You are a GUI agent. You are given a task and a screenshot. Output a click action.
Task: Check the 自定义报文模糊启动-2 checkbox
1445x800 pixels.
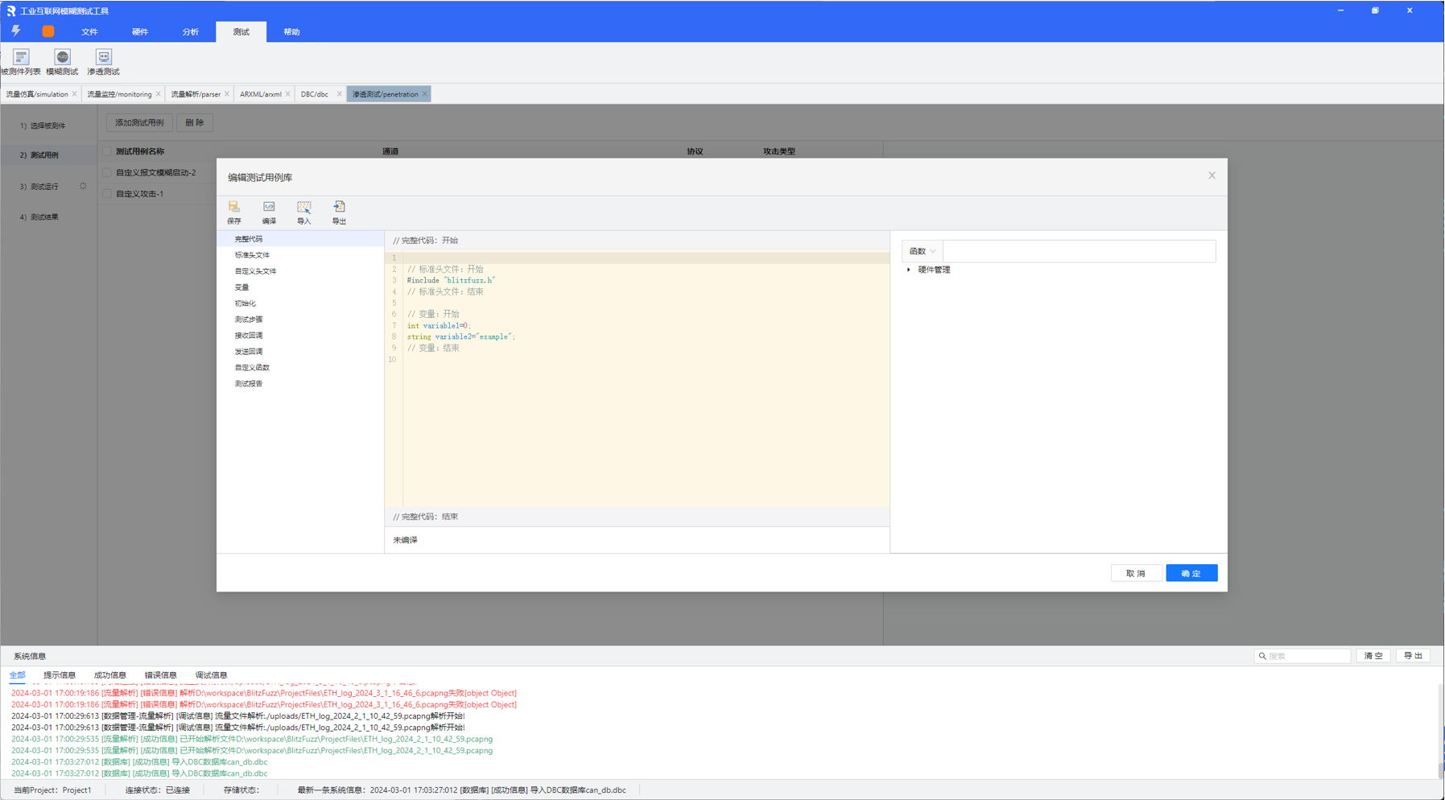coord(107,172)
